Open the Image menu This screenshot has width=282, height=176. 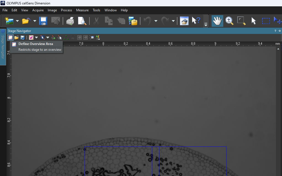pyautogui.click(x=52, y=10)
